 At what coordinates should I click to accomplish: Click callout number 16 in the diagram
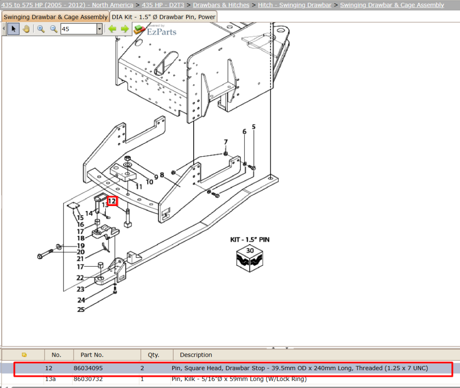point(80,225)
